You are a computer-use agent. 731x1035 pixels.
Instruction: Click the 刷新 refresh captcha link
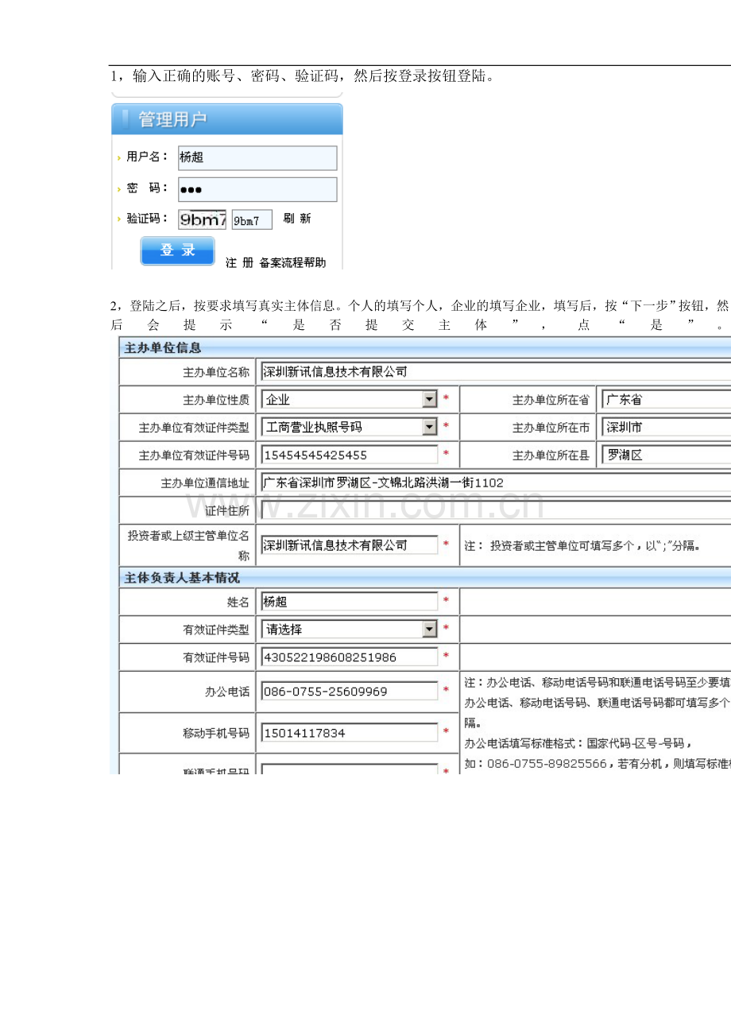297,219
